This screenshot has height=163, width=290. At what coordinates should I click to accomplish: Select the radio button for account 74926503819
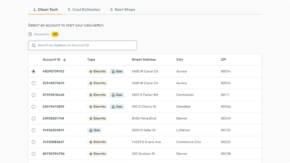tap(34, 130)
